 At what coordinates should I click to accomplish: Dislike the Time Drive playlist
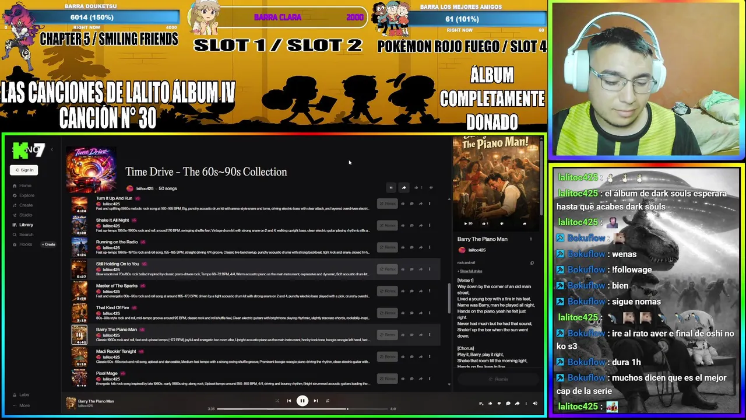[431, 188]
